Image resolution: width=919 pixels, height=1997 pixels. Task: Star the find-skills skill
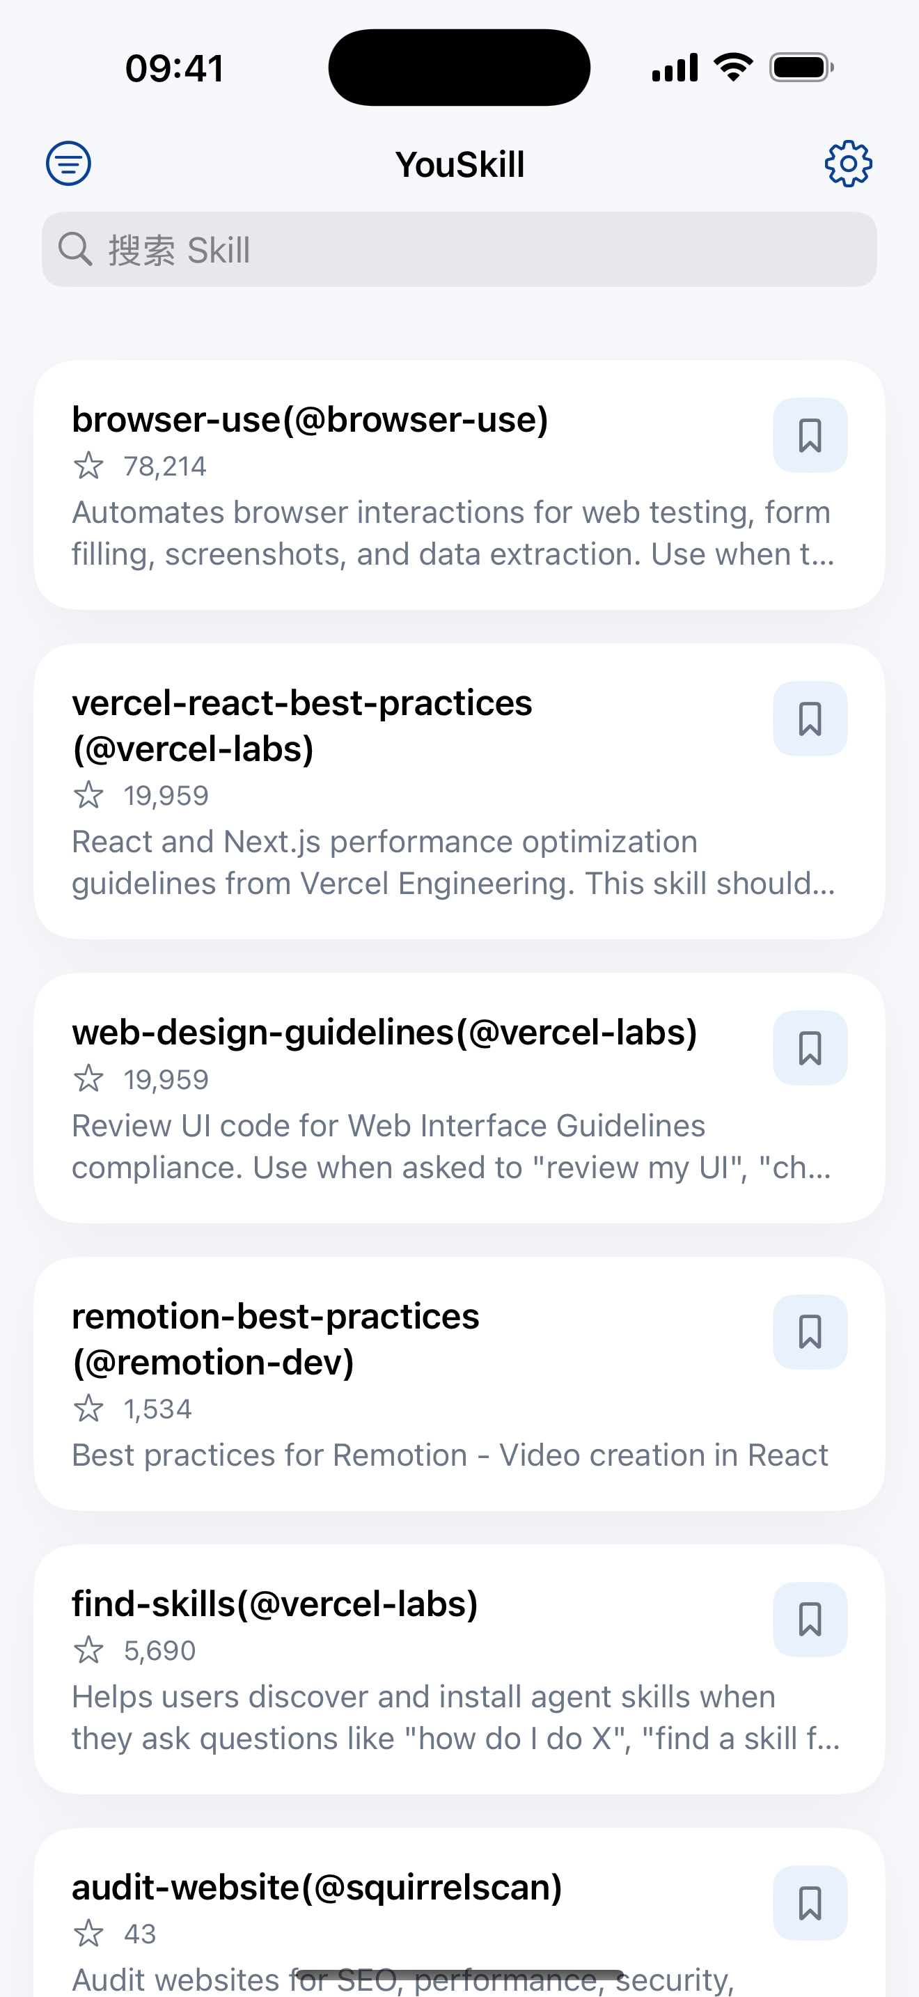tap(90, 1650)
